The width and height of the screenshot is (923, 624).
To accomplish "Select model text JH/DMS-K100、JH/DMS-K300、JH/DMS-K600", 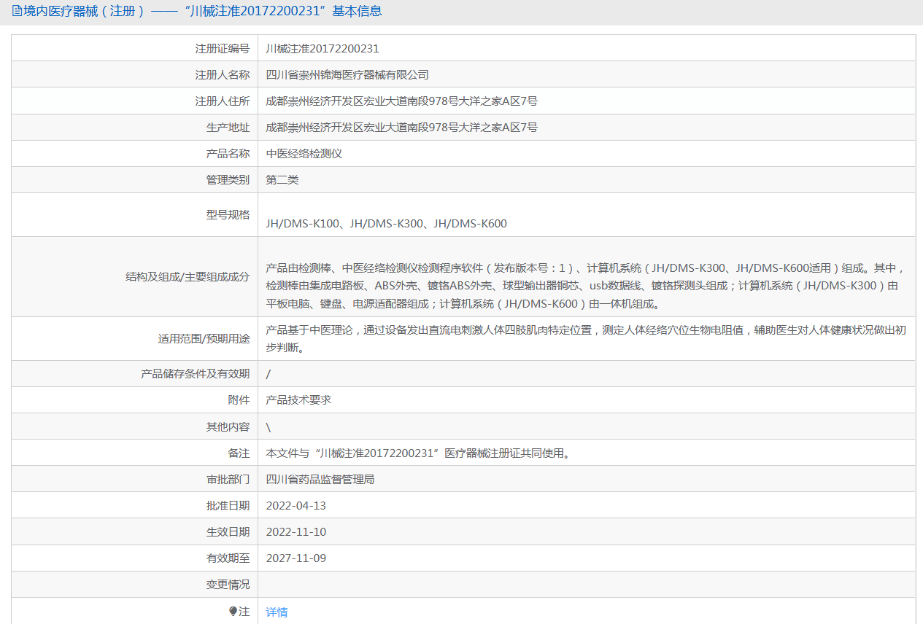I will pos(387,223).
